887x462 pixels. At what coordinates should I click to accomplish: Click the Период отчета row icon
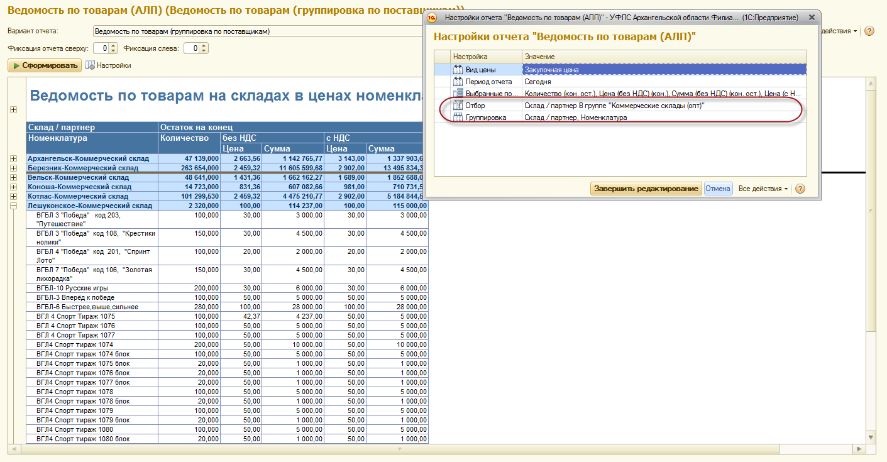[x=458, y=82]
